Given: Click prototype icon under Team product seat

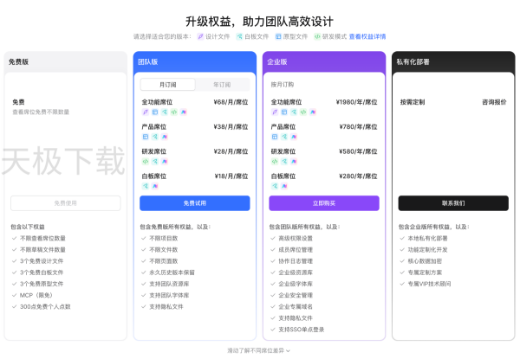Looking at the screenshot, I should tap(145, 137).
